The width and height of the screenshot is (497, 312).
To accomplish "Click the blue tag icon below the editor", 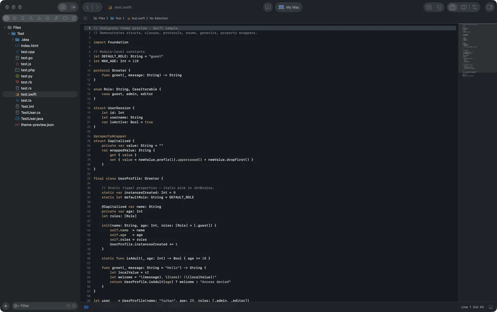I will click(86, 307).
